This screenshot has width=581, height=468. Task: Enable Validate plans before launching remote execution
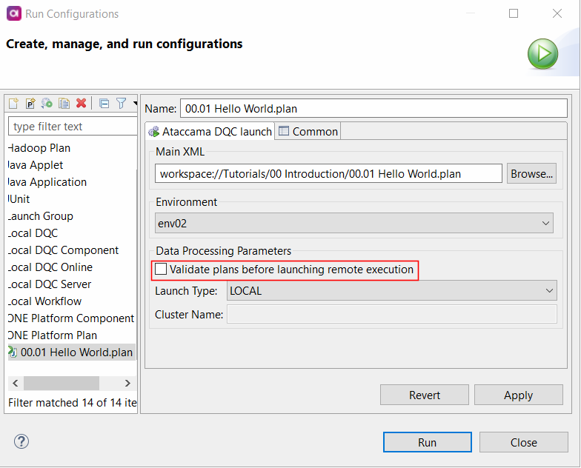pos(161,270)
